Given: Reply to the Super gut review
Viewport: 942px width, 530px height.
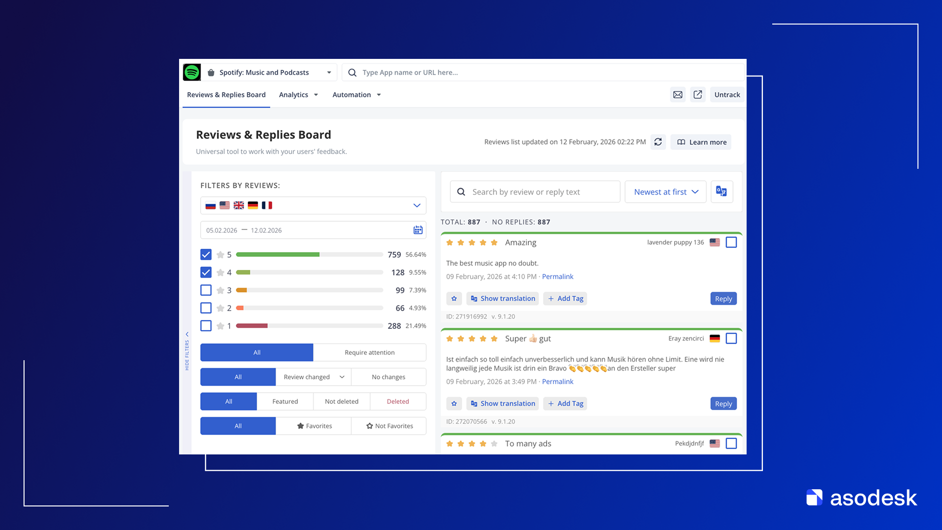Looking at the screenshot, I should (723, 403).
